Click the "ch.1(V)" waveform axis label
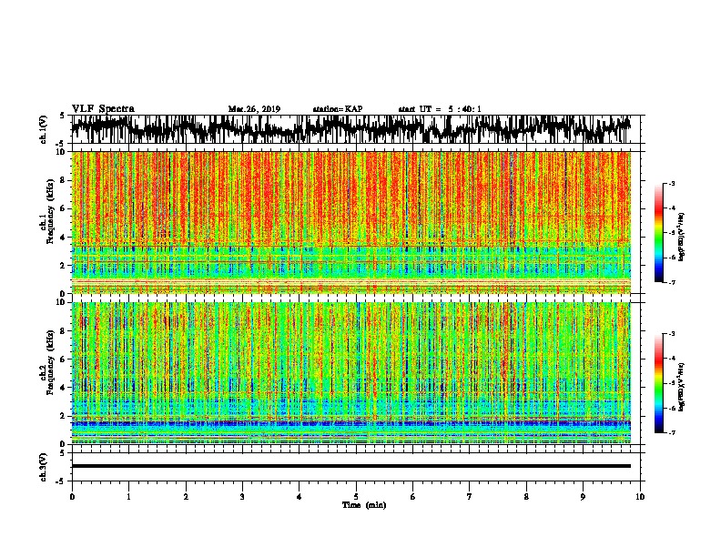 pyautogui.click(x=44, y=129)
